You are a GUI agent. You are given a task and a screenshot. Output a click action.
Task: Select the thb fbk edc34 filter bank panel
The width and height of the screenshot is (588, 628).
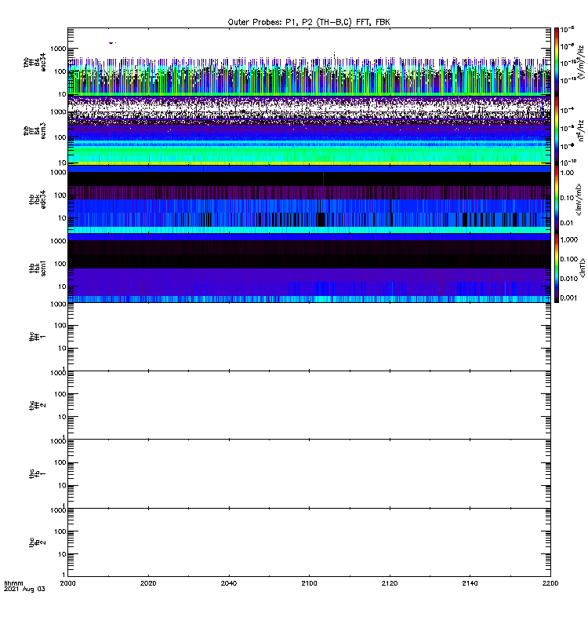pyautogui.click(x=309, y=199)
